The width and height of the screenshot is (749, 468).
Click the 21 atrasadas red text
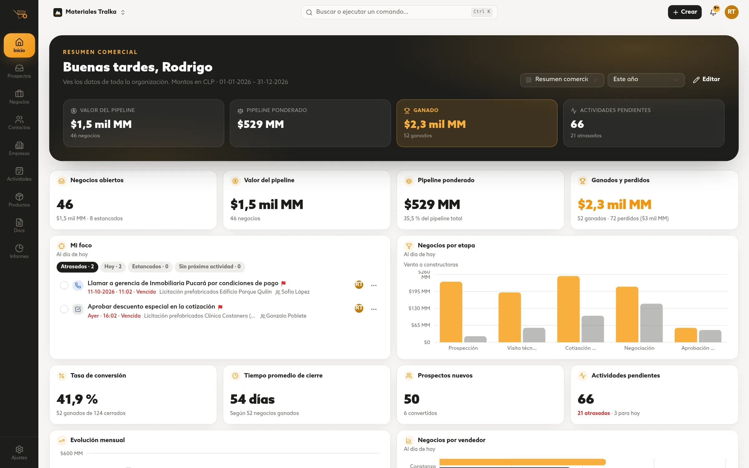(593, 413)
